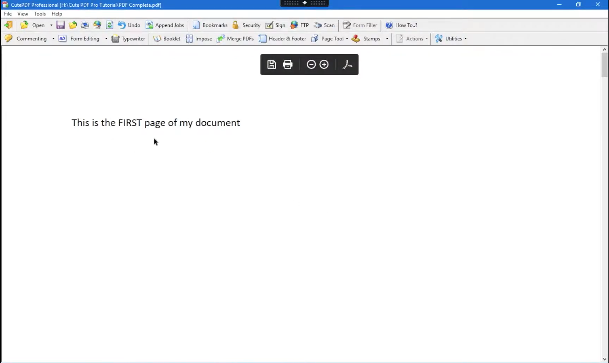
Task: Click the Sign tool
Action: [275, 25]
